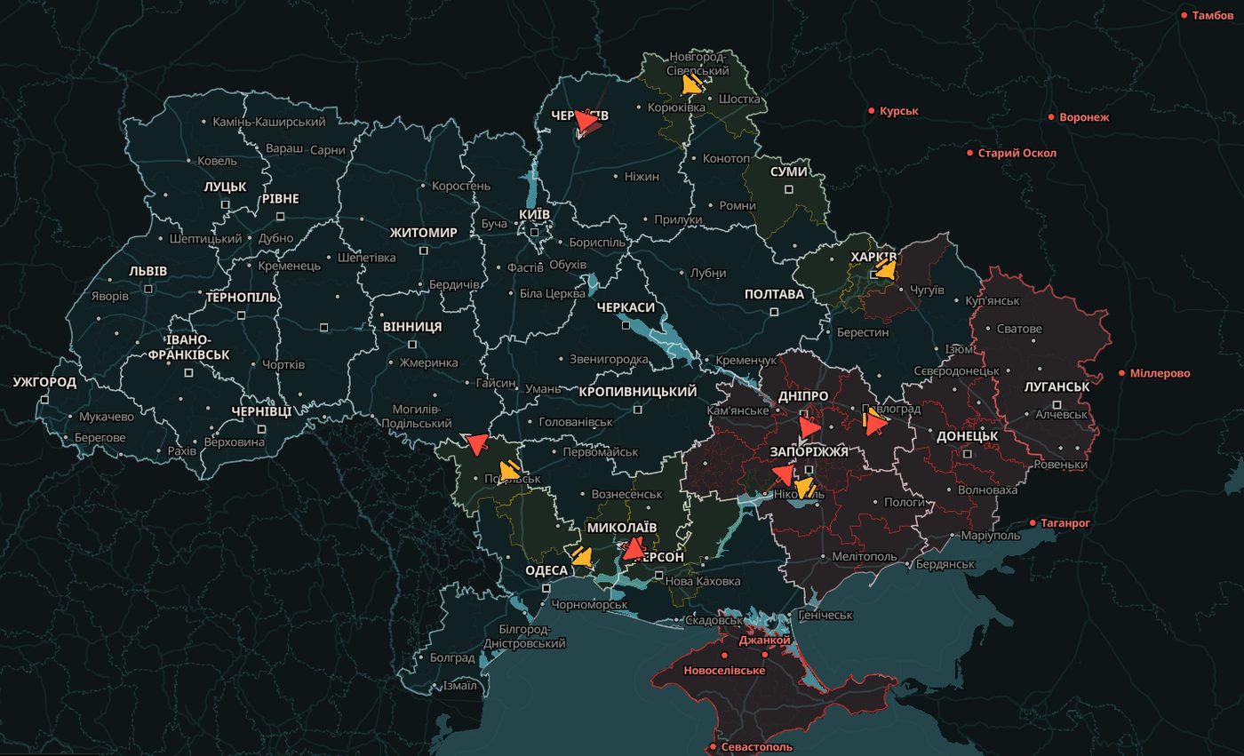
Task: Select the red threat arrow below the Дніпро label
Action: (x=809, y=427)
